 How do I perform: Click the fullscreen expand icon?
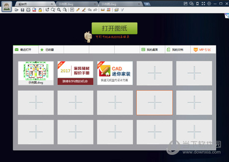point(203,3)
